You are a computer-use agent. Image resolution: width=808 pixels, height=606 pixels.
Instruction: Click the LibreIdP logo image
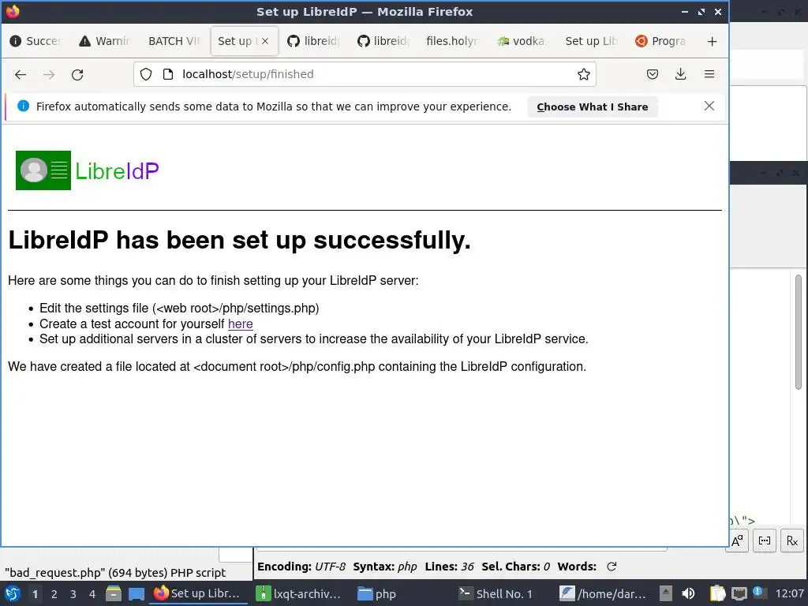(88, 170)
